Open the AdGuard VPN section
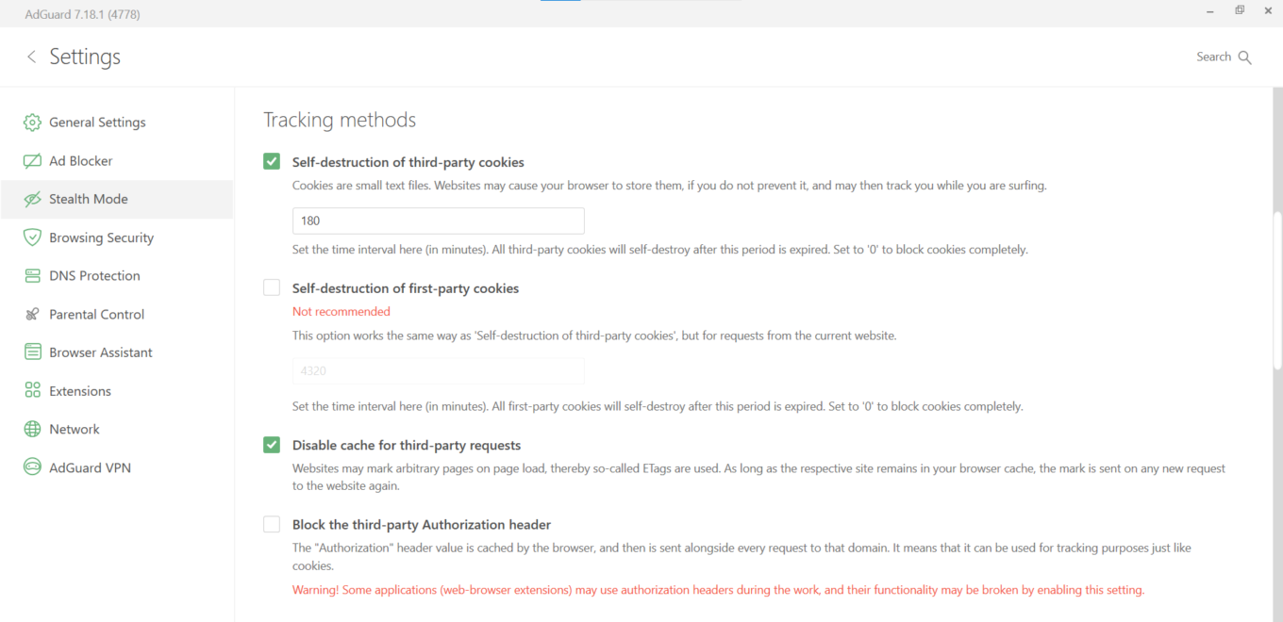 (x=90, y=467)
